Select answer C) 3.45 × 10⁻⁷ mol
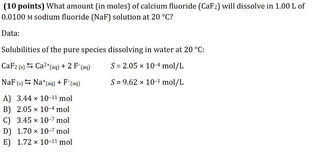Viewport: 313px width, 160px height. [36, 120]
